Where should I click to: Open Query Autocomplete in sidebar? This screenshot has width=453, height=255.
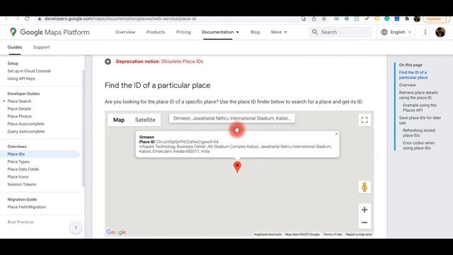click(26, 131)
